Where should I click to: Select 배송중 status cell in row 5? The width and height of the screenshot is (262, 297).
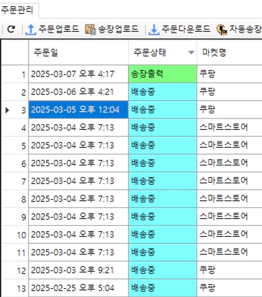click(x=163, y=145)
